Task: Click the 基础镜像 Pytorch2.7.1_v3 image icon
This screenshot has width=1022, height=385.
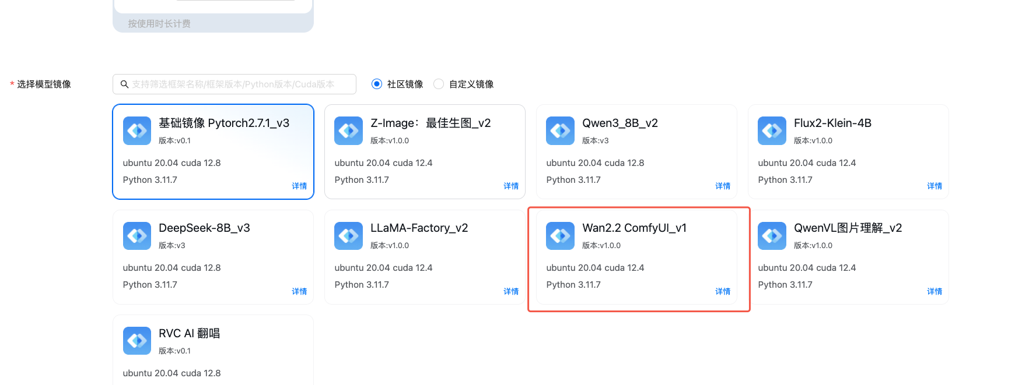Action: point(137,130)
